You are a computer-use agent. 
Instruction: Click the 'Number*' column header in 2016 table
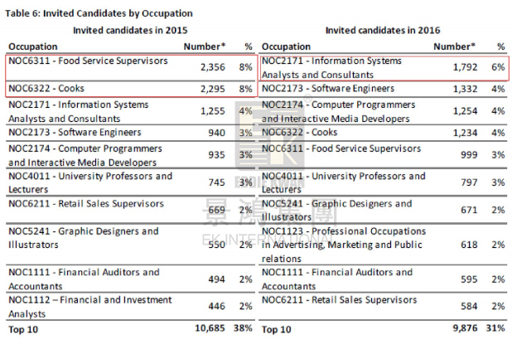[454, 47]
